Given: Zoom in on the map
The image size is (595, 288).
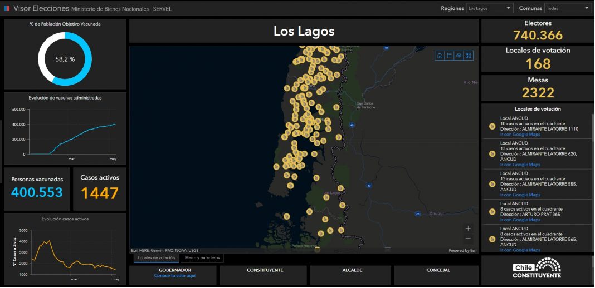Looking at the screenshot, I should [x=468, y=228].
